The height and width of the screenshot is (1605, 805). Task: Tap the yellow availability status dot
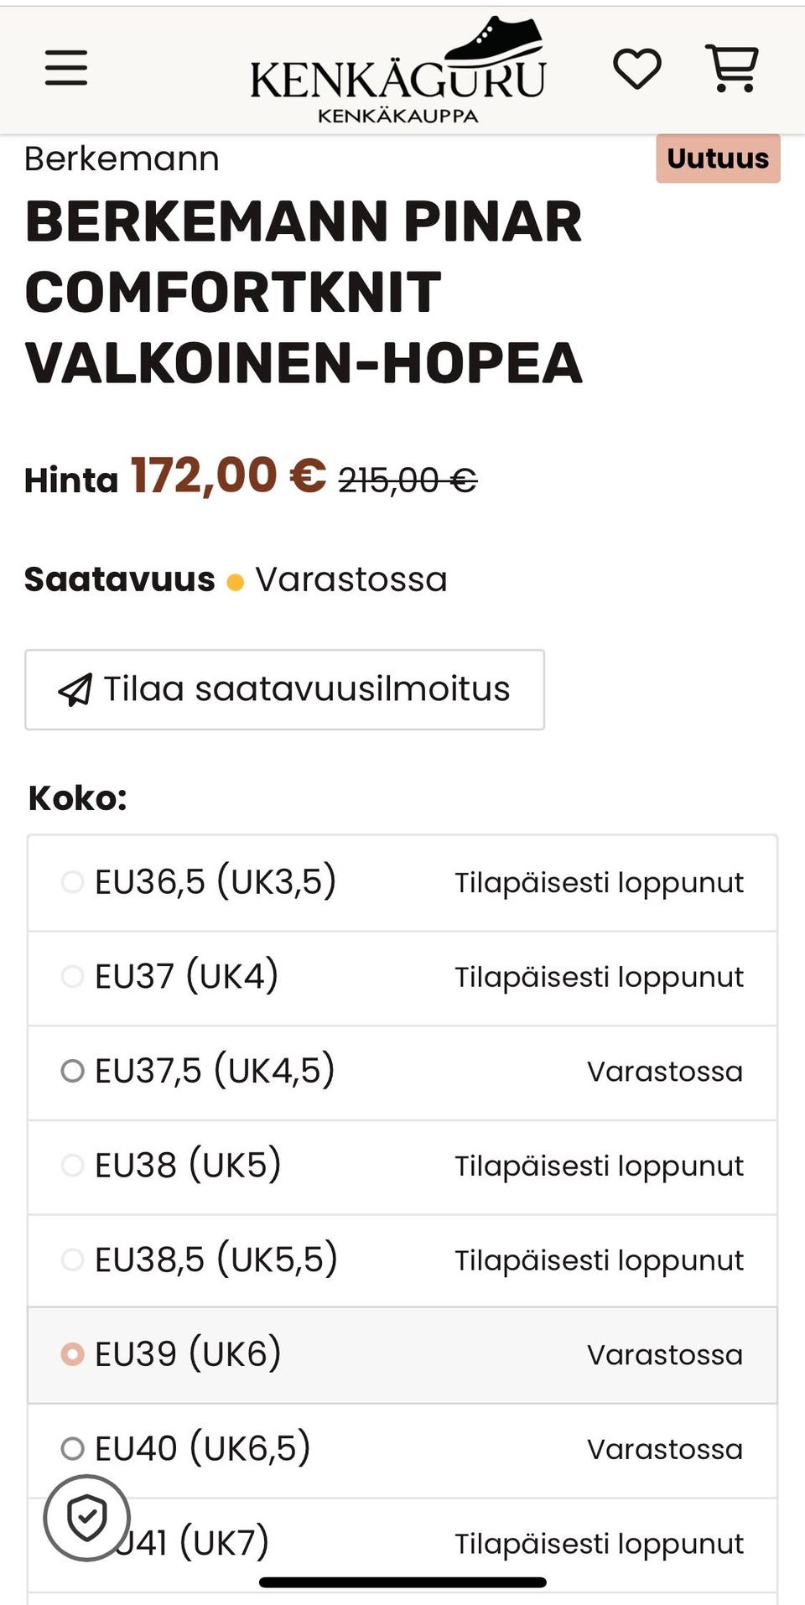click(236, 582)
